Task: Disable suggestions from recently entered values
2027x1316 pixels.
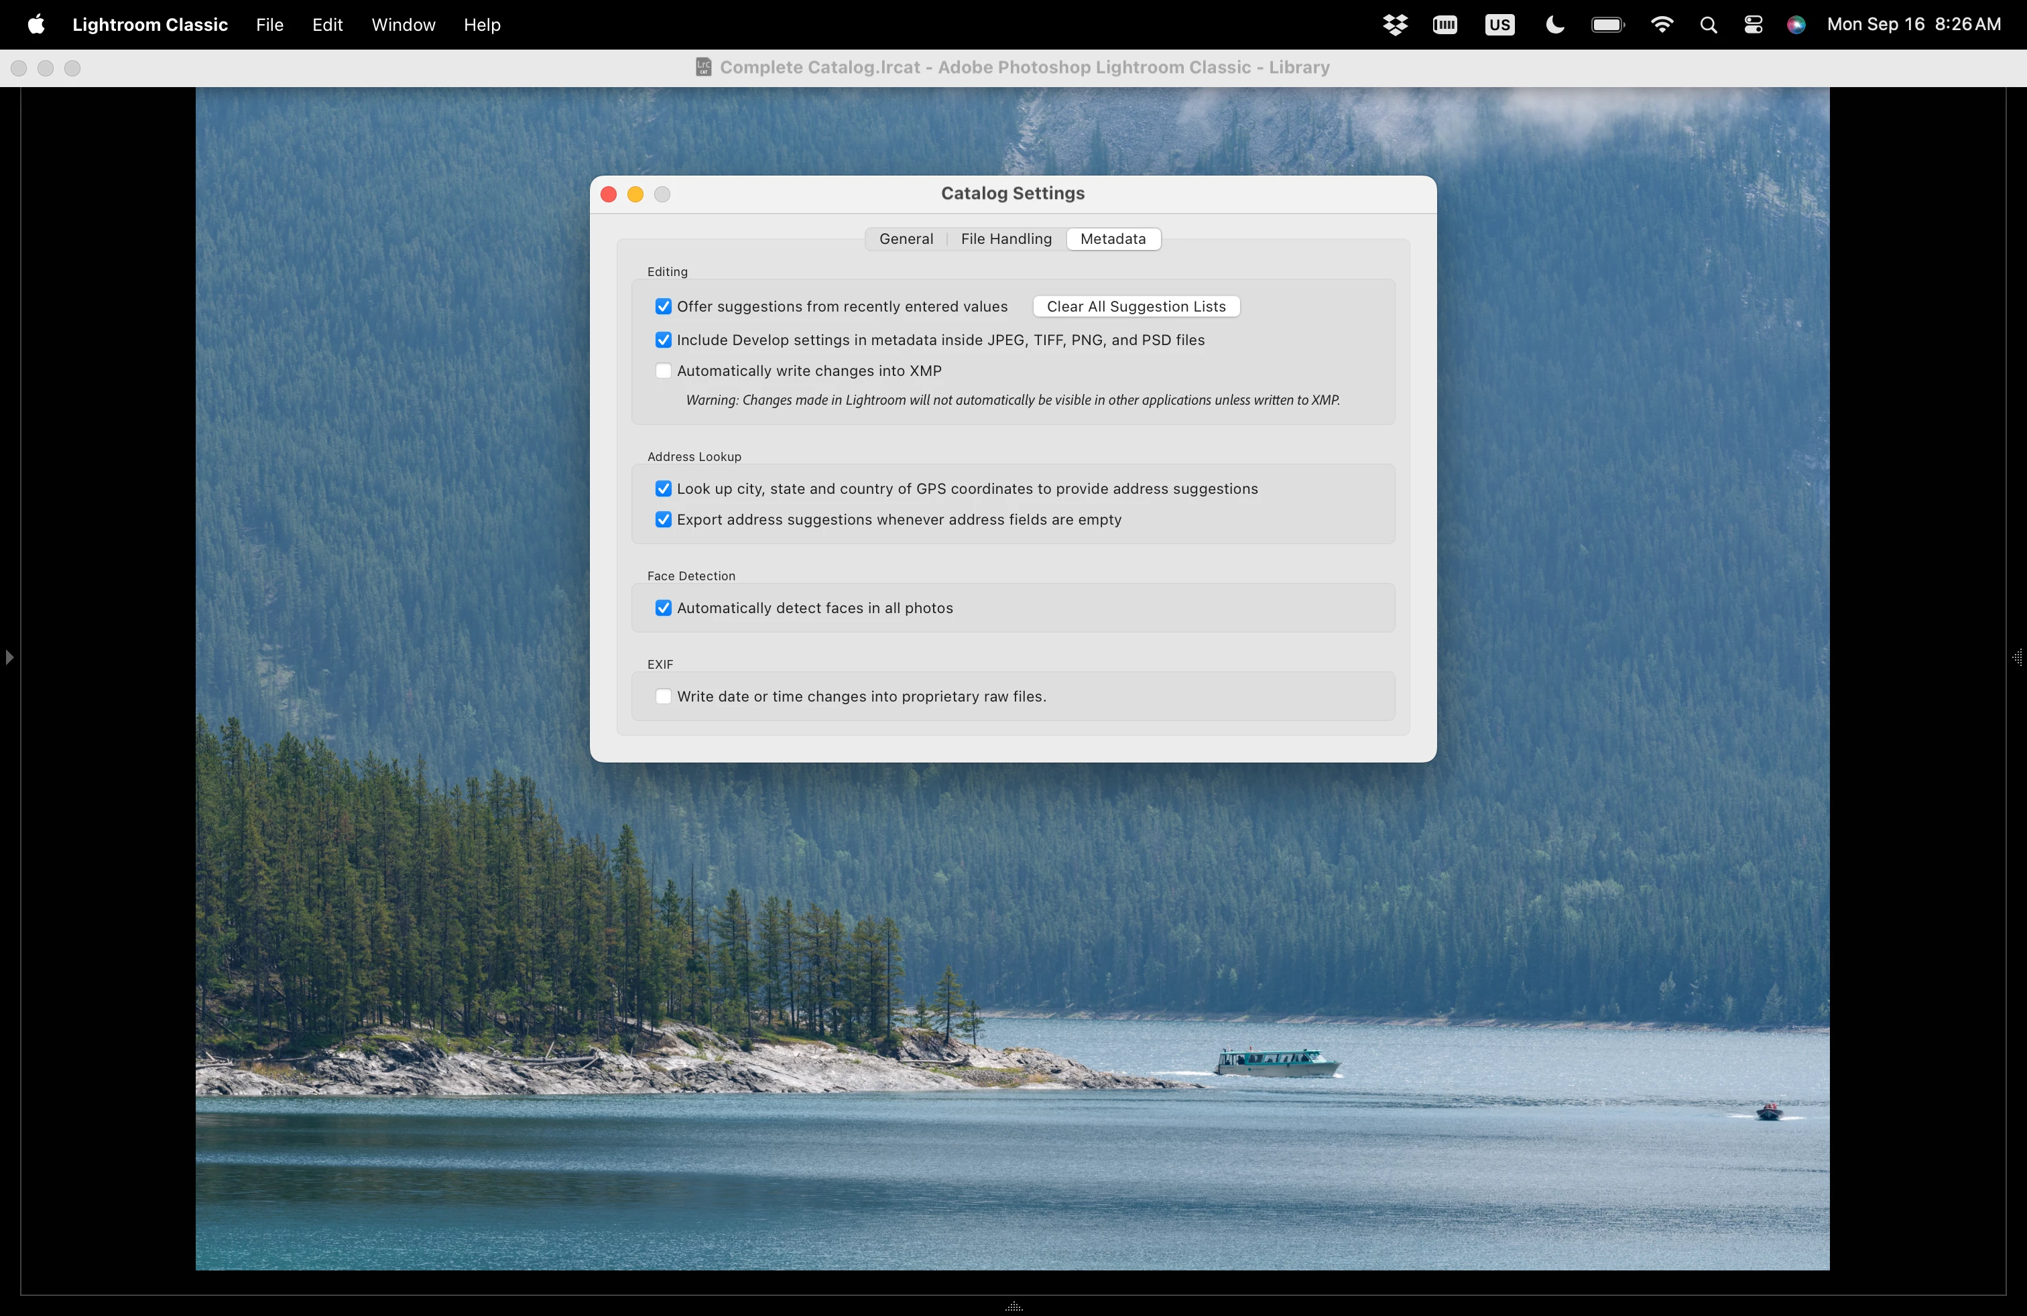Action: pyautogui.click(x=664, y=306)
